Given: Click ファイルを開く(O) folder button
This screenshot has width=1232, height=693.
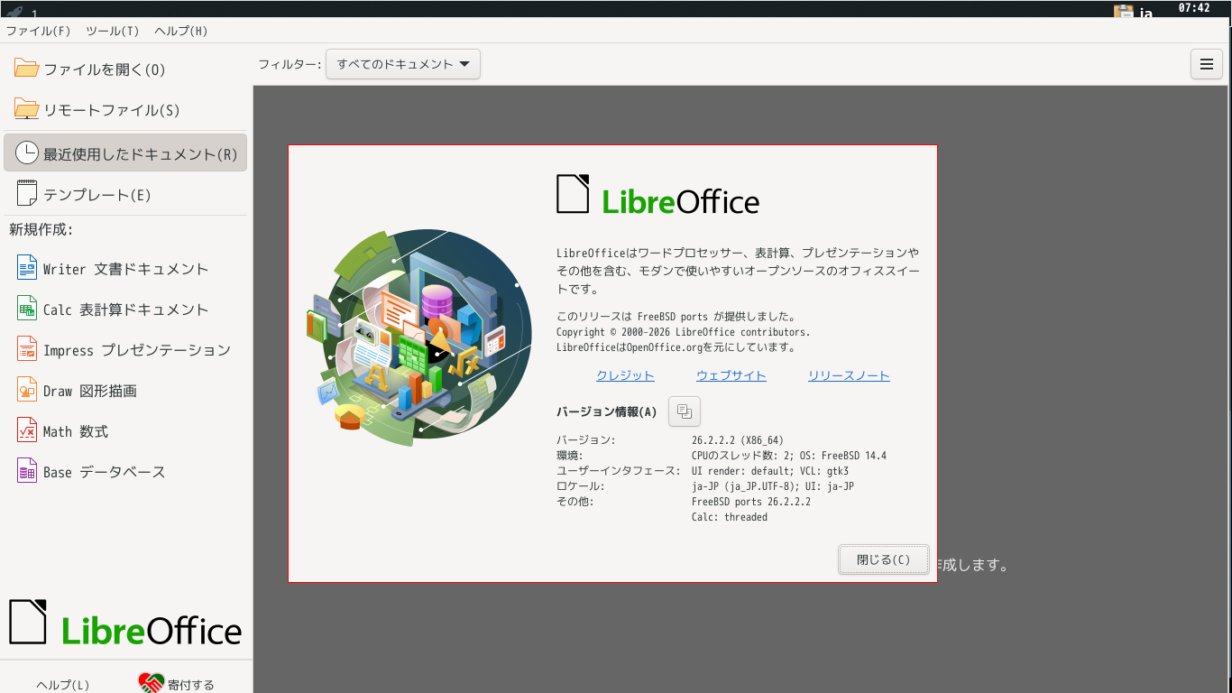Looking at the screenshot, I should pyautogui.click(x=125, y=69).
